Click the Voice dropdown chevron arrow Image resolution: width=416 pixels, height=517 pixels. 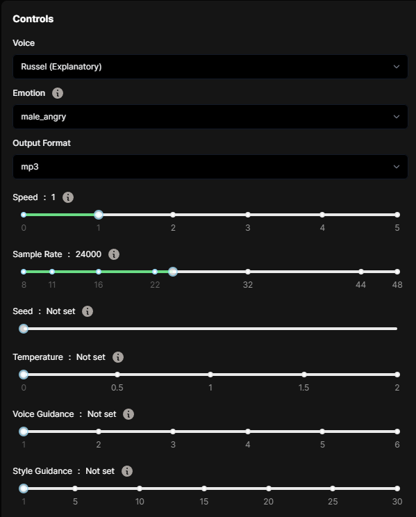[x=397, y=67]
